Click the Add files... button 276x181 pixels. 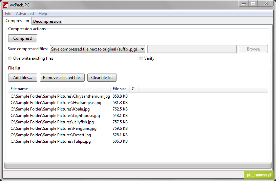pos(23,78)
